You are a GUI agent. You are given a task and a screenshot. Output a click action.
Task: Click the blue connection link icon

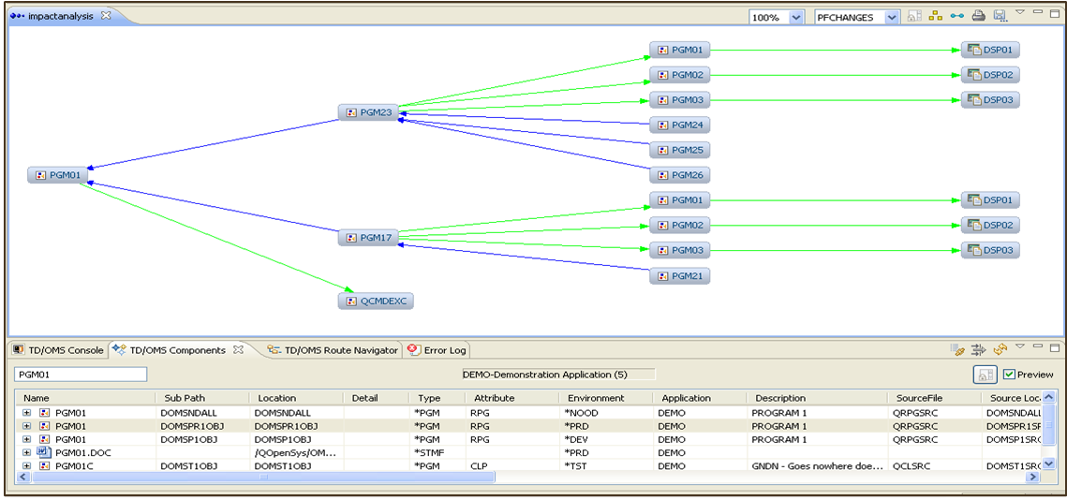pos(956,16)
